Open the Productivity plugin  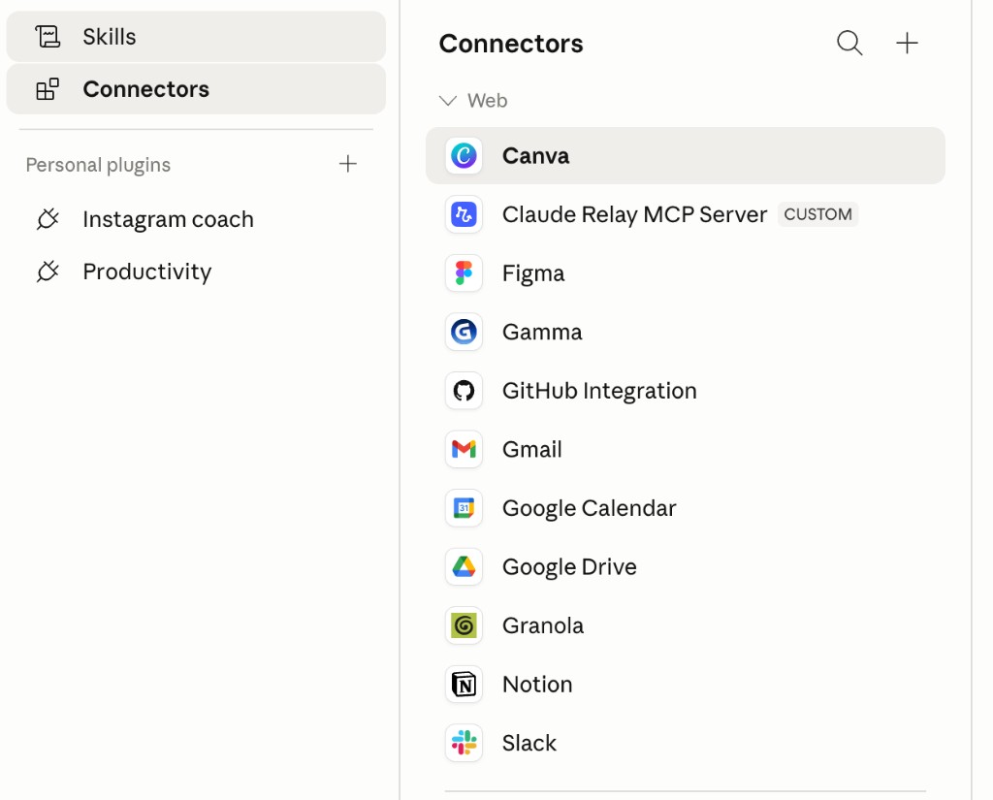coord(146,272)
